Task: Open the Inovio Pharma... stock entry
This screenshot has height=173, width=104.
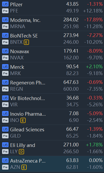Action: [52, 117]
